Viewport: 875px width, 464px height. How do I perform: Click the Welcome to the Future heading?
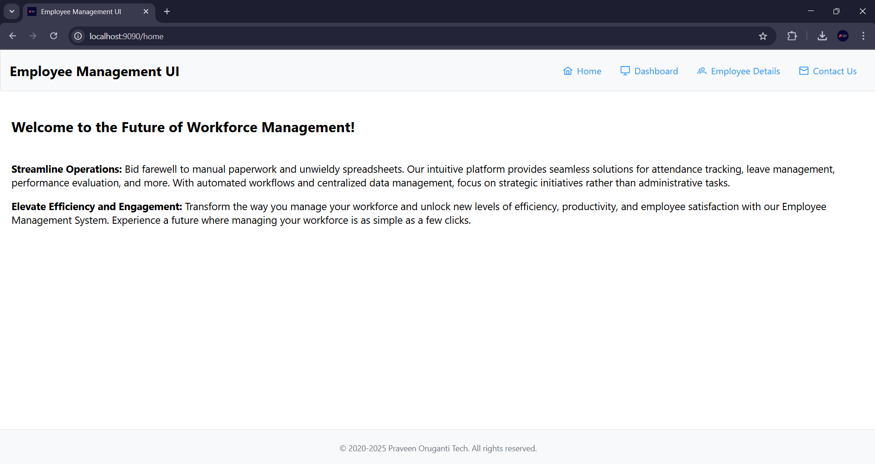pos(183,127)
